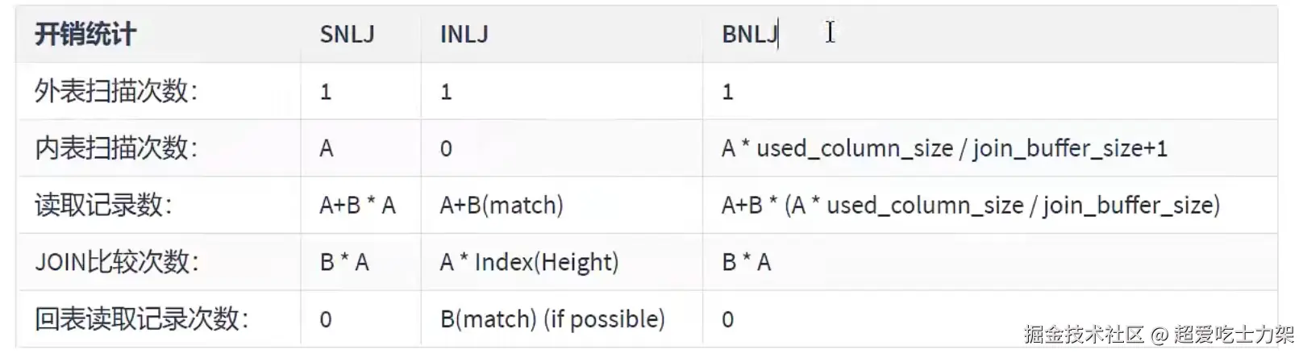Click the B * A cell under SNLJ
The width and height of the screenshot is (1307, 358).
[344, 262]
